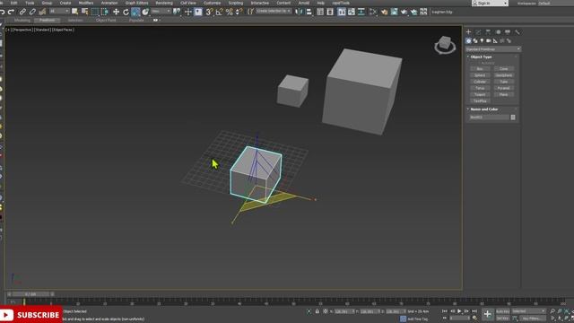This screenshot has width=574, height=323.
Task: Collapse the Object Type rollout
Action: (481, 57)
